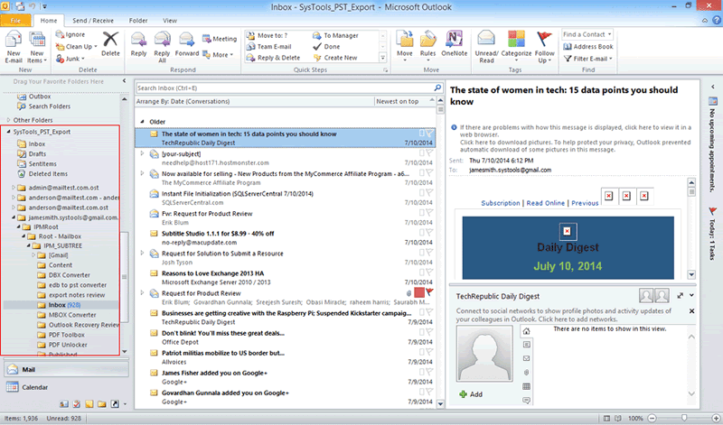Delete the selected message
723x425 pixels.
click(110, 44)
